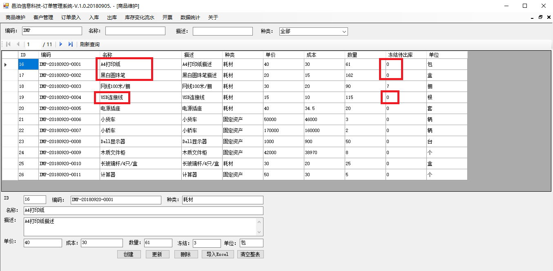
Task: Select the ID cell 26
Action: click(28, 175)
